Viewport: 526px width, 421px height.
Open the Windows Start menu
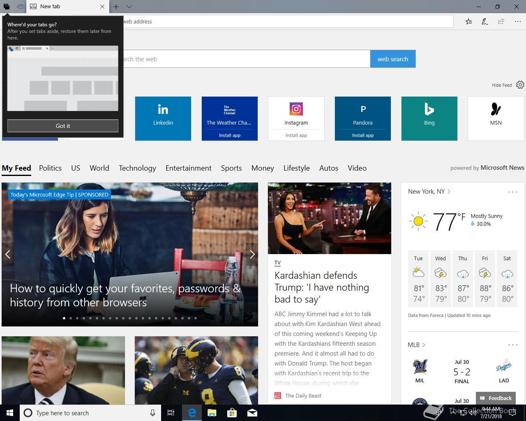pos(10,413)
